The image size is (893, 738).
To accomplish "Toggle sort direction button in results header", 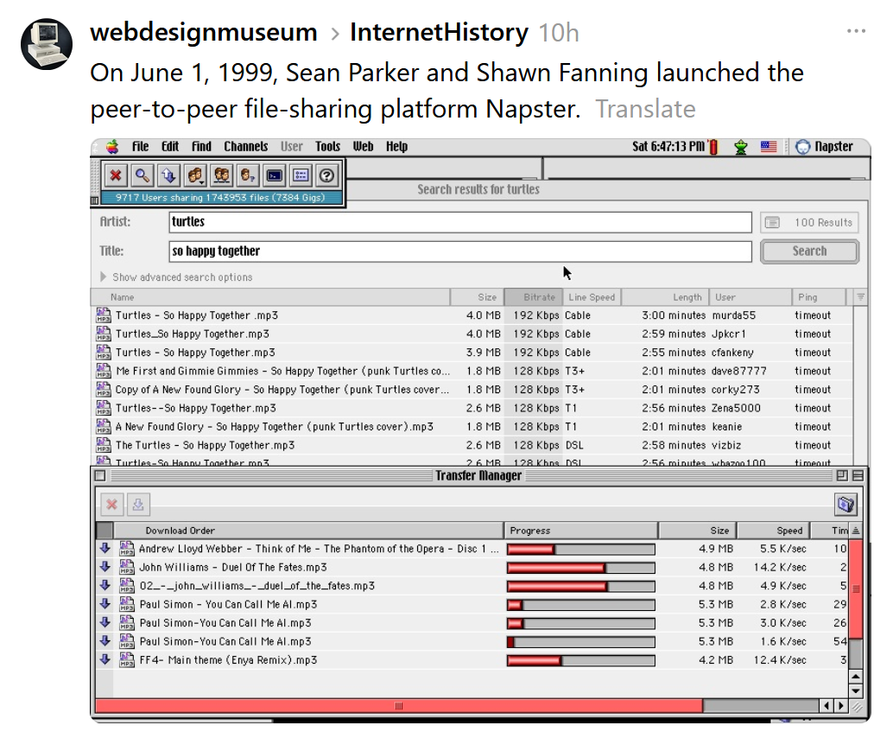I will coord(860,297).
